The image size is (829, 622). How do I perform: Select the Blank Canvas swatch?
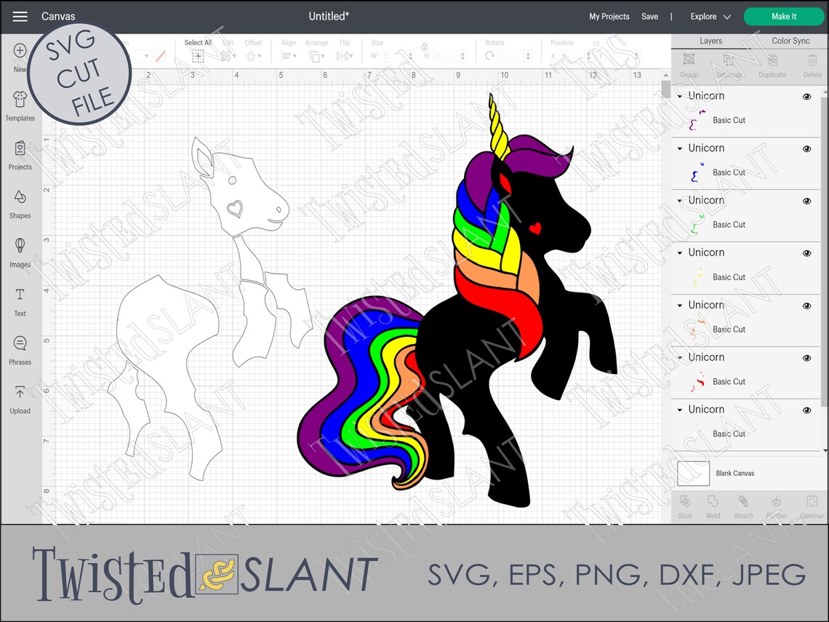pyautogui.click(x=693, y=474)
